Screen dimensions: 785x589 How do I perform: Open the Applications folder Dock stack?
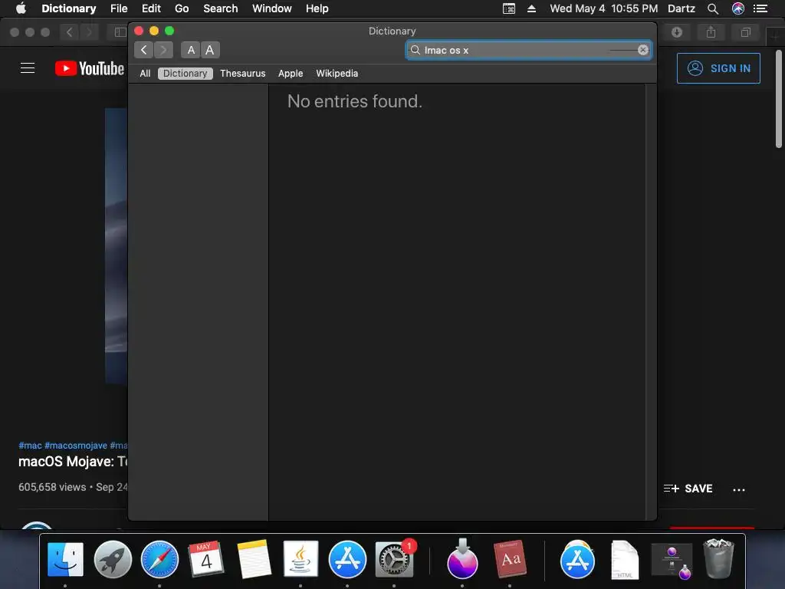tap(577, 559)
